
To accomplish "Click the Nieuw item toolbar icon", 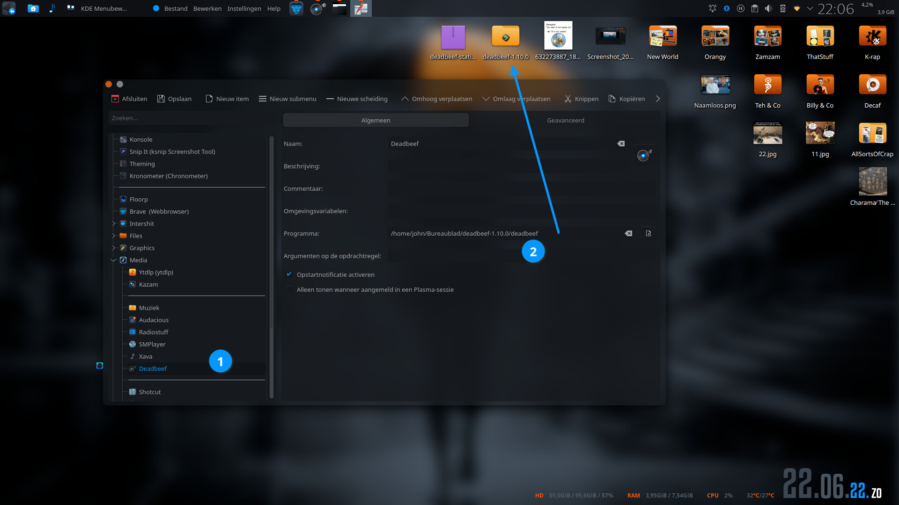I will point(209,99).
